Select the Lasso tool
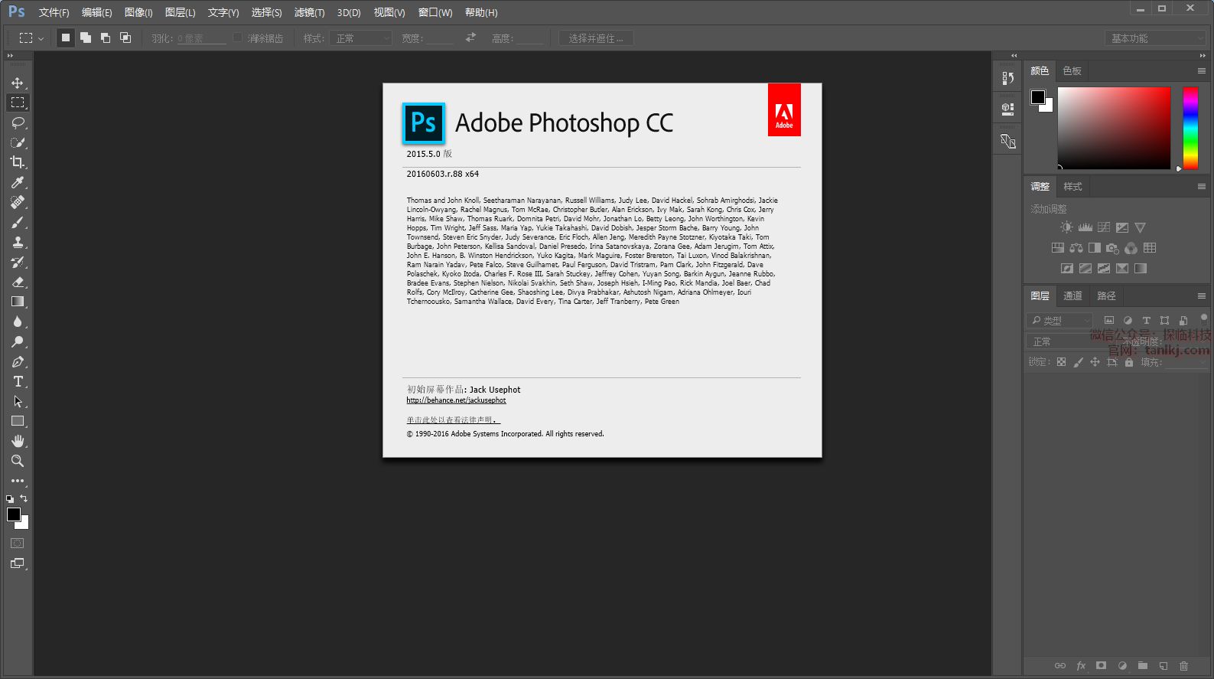1214x679 pixels. click(x=18, y=122)
